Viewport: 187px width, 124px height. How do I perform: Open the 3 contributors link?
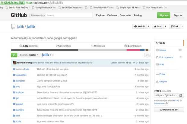pyautogui.click(x=133, y=46)
